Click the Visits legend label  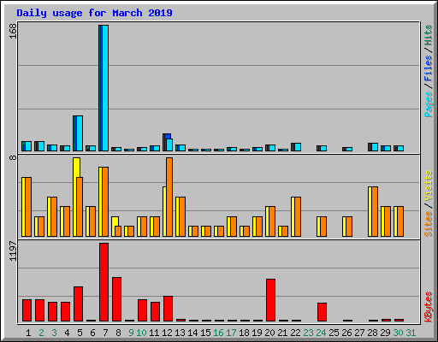pos(429,186)
